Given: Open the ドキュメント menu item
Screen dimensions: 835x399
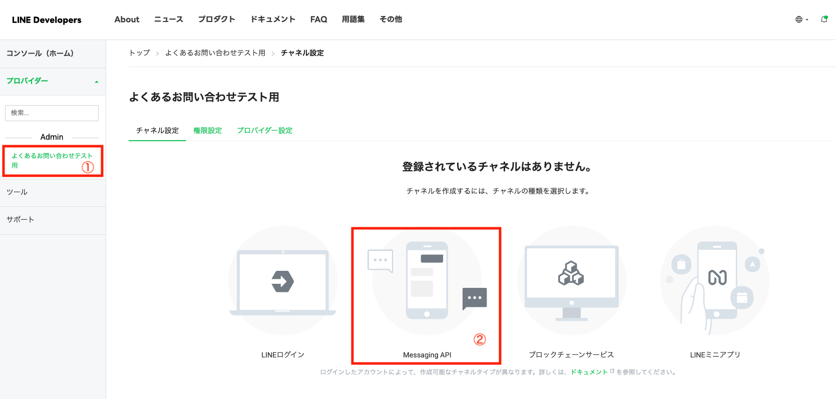Looking at the screenshot, I should [x=273, y=20].
